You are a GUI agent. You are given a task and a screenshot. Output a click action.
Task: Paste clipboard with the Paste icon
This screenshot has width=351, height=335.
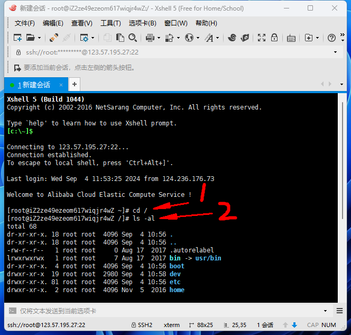point(120,38)
